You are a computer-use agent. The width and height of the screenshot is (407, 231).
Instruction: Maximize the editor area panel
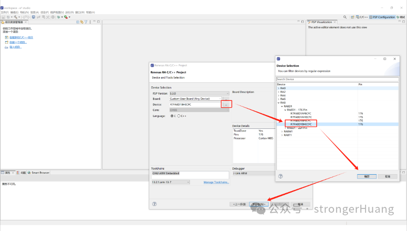[x=302, y=22]
